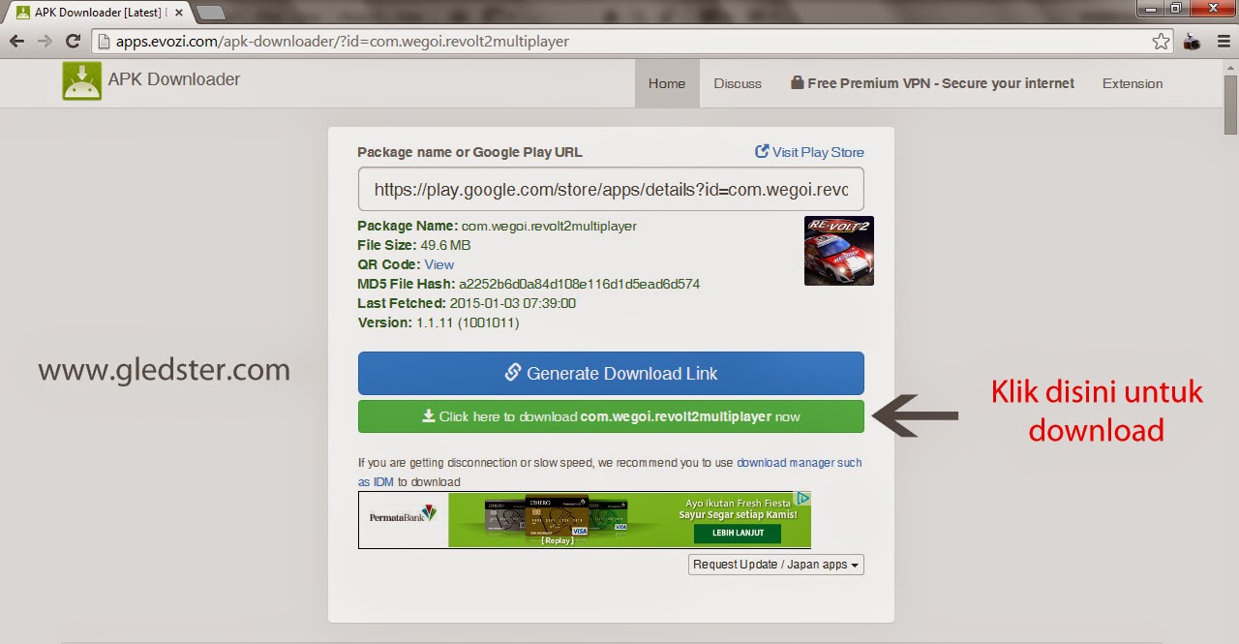Click the PermataBank logo in the ad
Screen dimensions: 1239x644
click(403, 515)
